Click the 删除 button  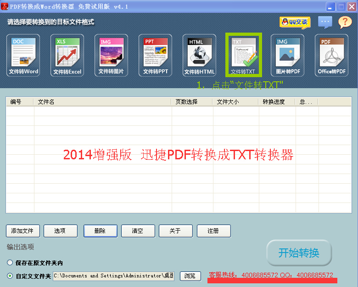click(x=101, y=231)
